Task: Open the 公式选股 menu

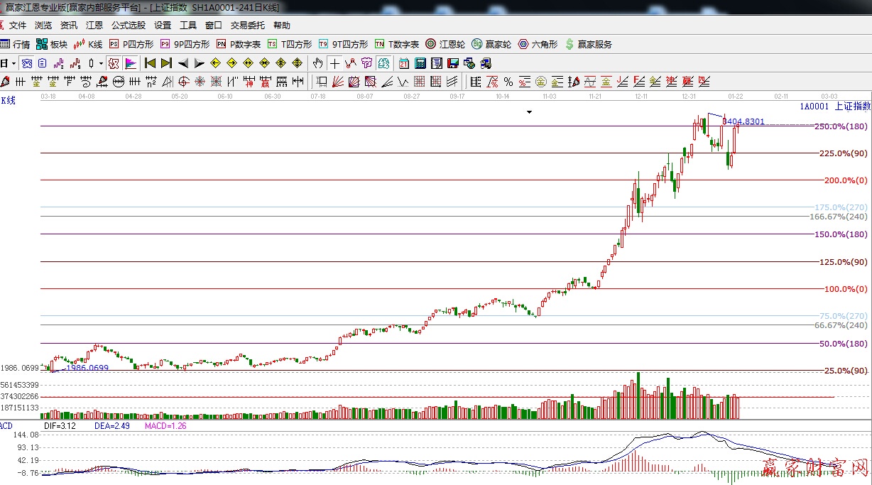Action: point(128,26)
